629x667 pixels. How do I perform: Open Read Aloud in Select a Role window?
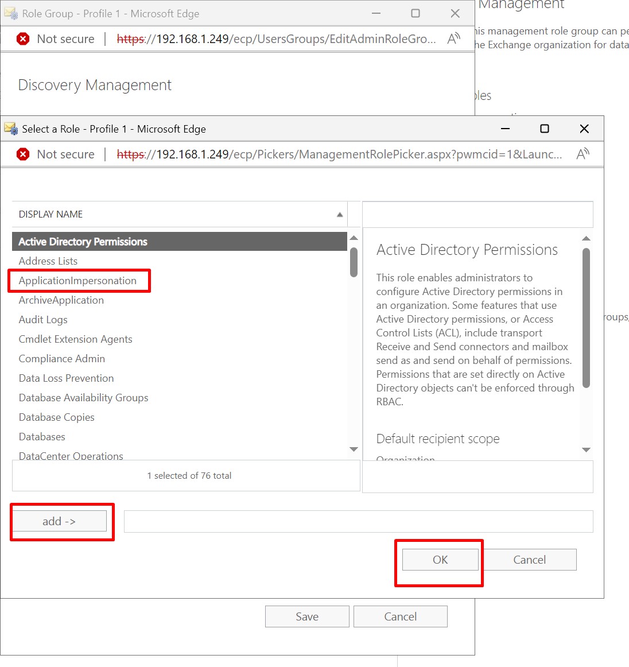click(x=583, y=154)
